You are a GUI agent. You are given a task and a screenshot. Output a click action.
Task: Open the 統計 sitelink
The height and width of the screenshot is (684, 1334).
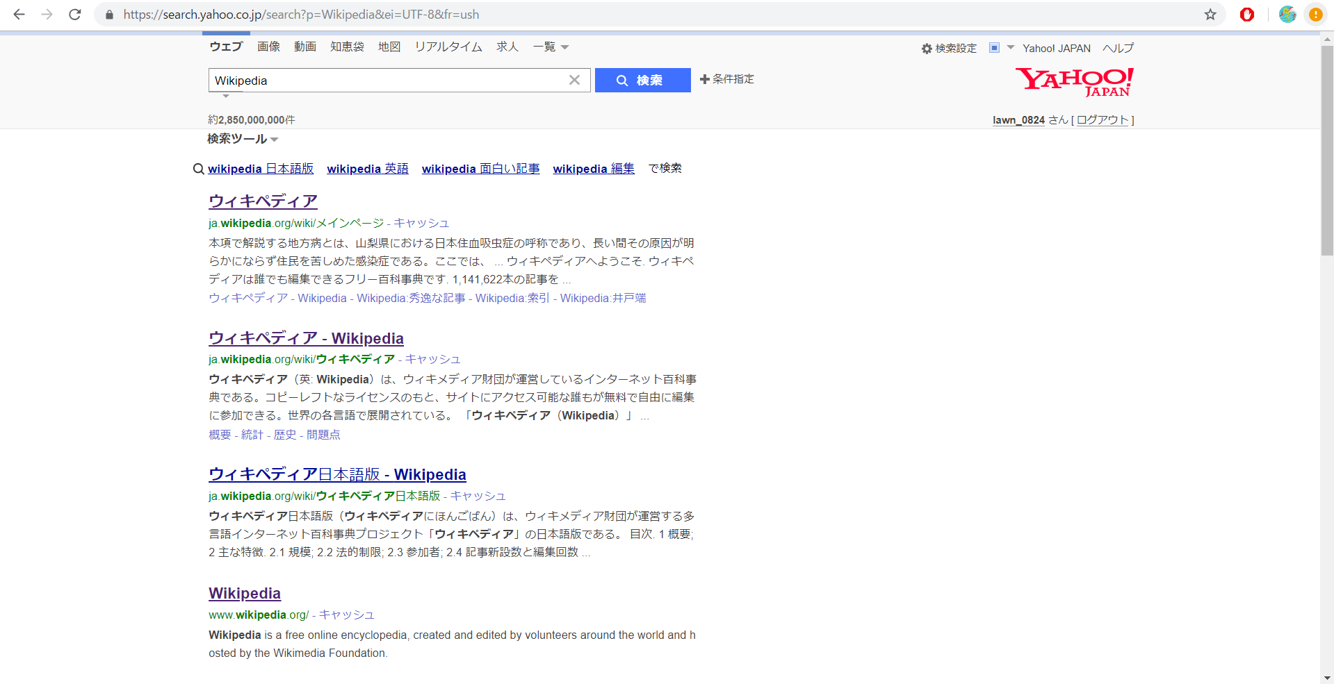252,435
